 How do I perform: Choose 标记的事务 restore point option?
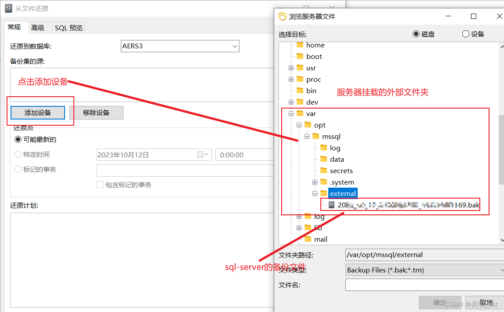click(x=18, y=169)
